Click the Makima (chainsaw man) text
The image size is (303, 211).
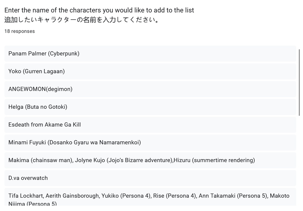pyautogui.click(x=40, y=160)
